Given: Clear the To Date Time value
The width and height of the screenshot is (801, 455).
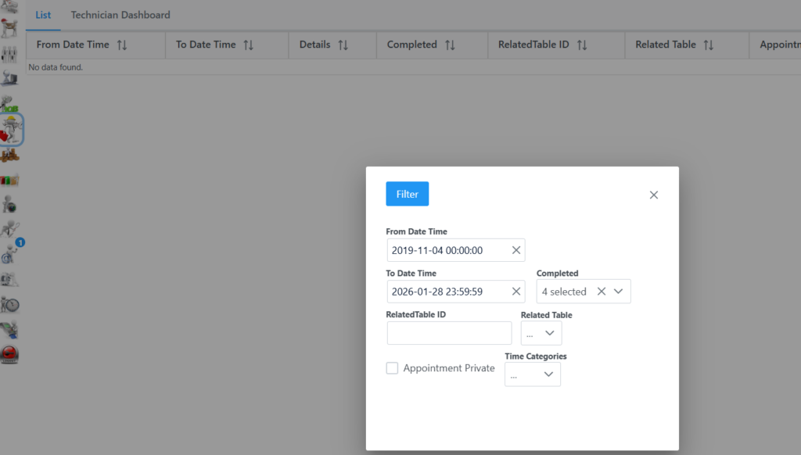Looking at the screenshot, I should (x=515, y=292).
